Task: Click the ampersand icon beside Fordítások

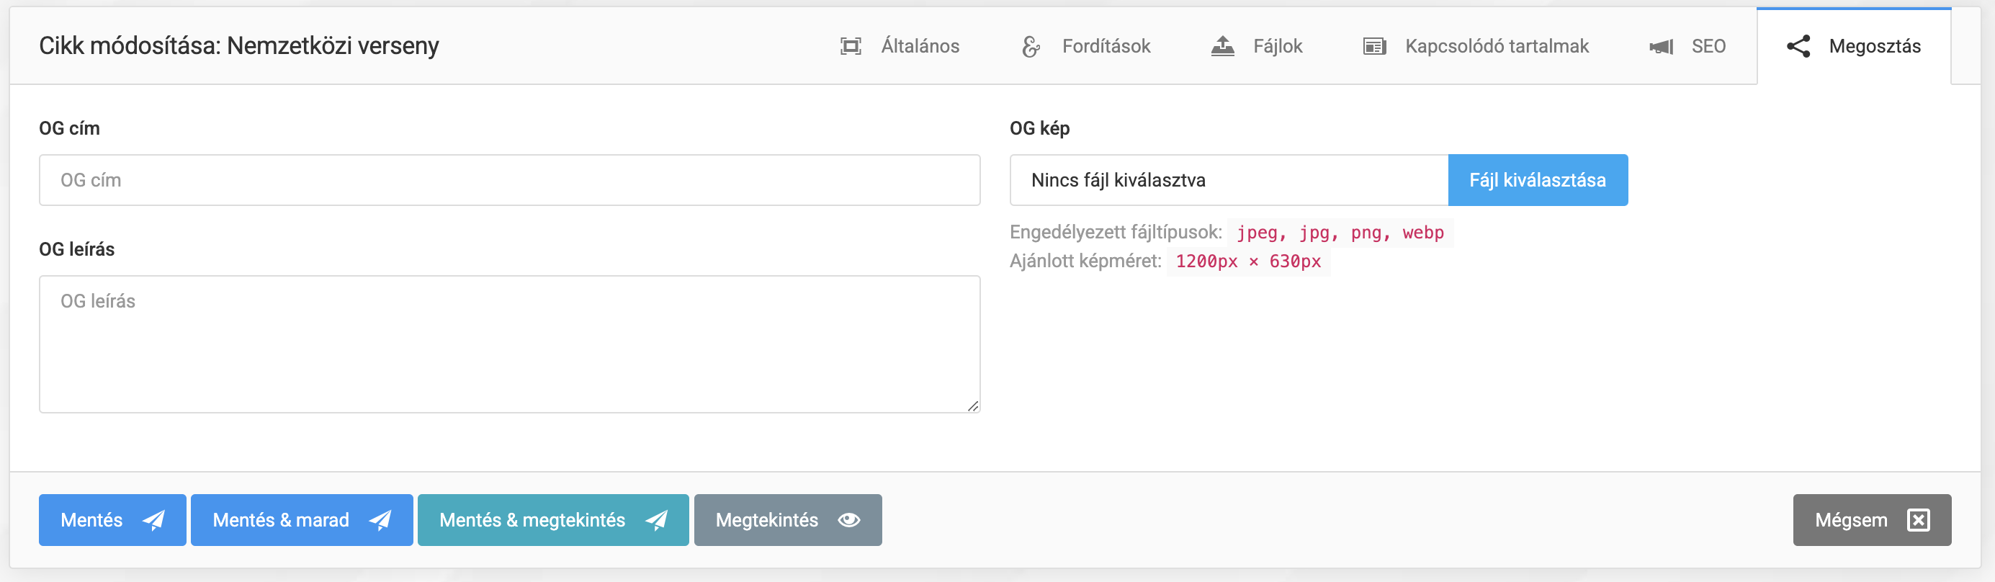Action: point(1031,47)
